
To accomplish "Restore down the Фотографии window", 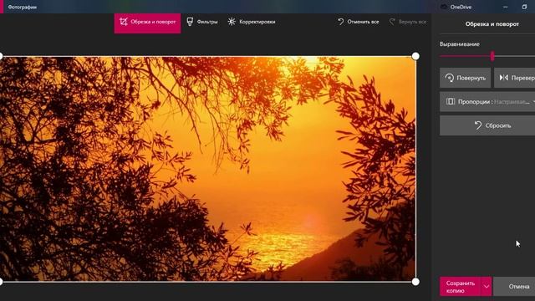I will [x=524, y=7].
